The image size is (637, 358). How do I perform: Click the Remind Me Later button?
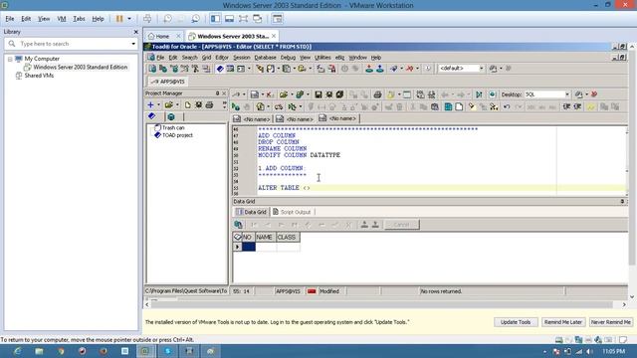(563, 322)
